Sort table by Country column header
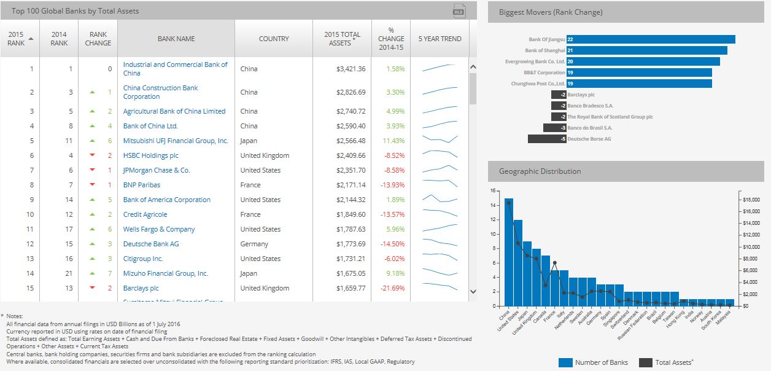This screenshot has height=371, width=771. [274, 39]
